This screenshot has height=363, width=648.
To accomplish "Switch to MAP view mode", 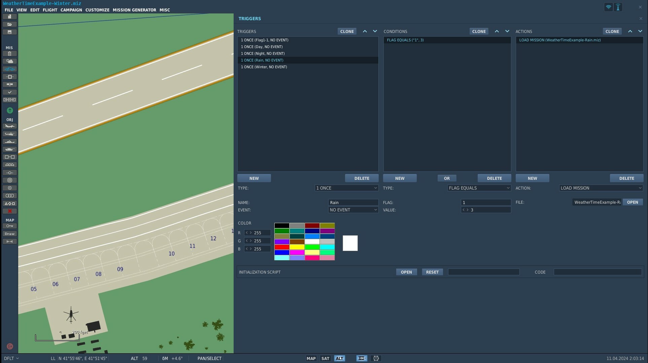I will coord(311,358).
